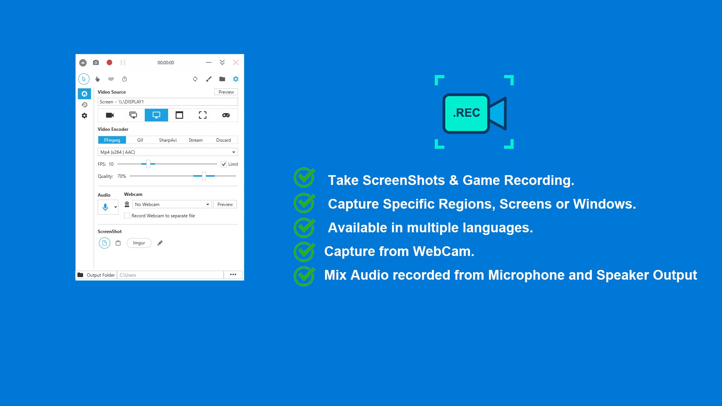Choose the region selection video source

pyautogui.click(x=202, y=115)
